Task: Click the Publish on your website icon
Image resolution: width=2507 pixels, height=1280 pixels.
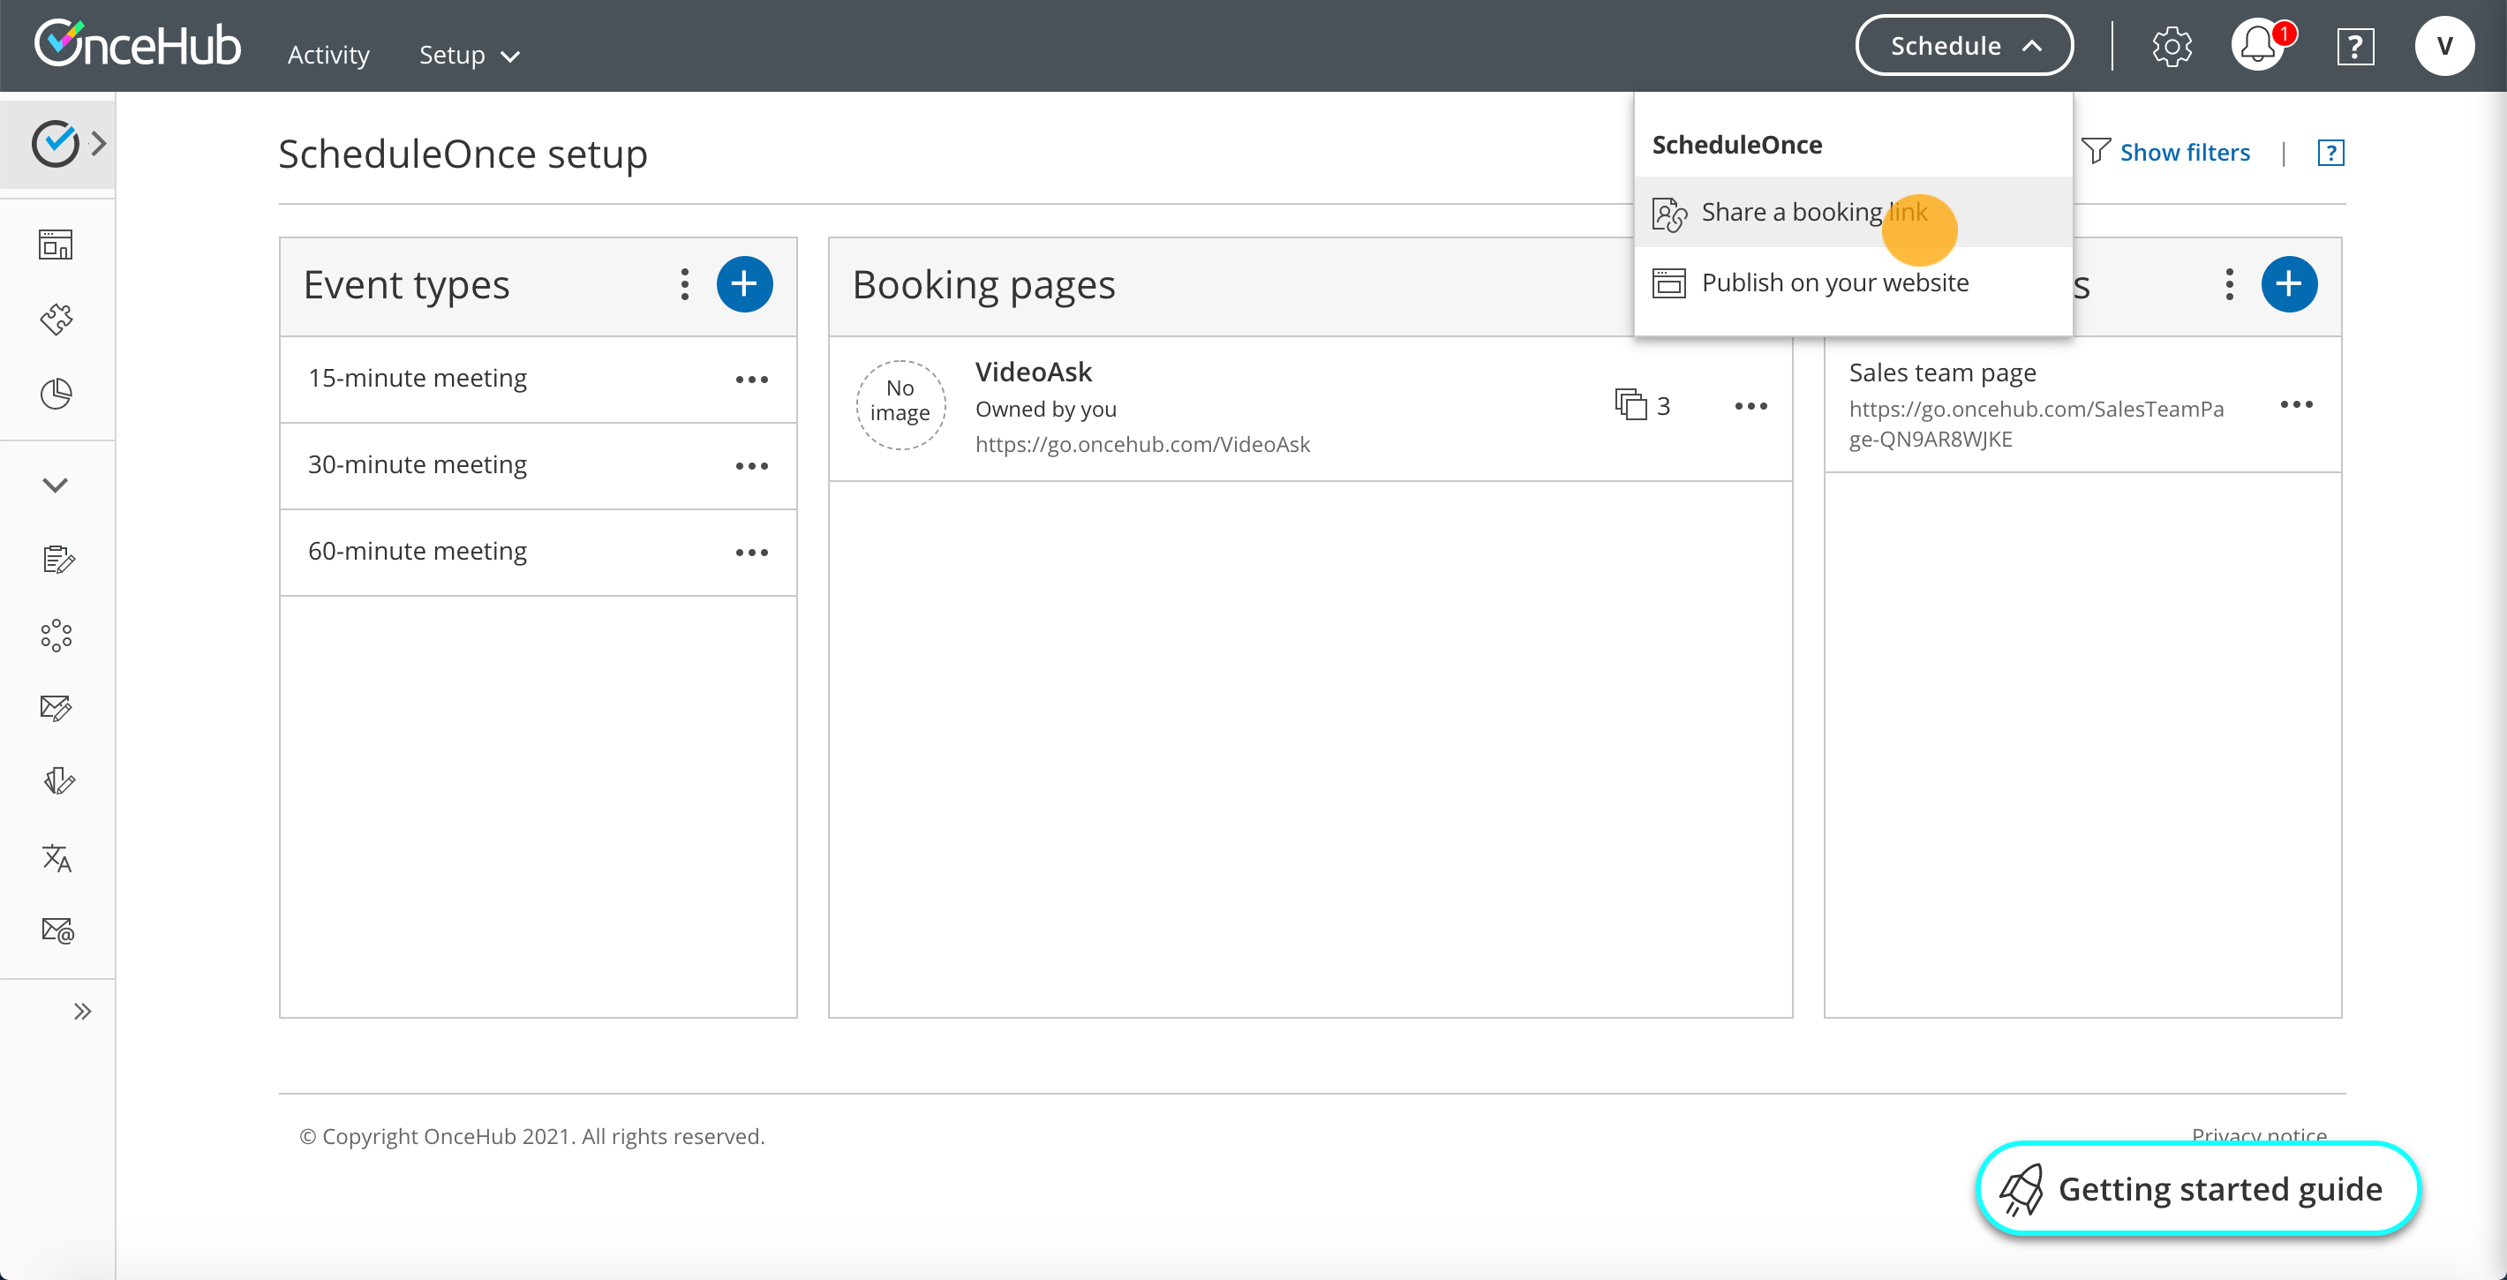Action: point(1669,283)
